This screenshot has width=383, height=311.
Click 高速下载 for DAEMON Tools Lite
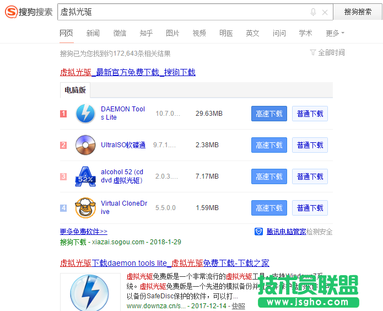[x=269, y=114]
